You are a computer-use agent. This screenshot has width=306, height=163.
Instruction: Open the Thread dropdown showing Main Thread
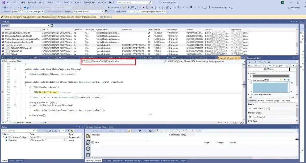pyautogui.click(x=88, y=12)
